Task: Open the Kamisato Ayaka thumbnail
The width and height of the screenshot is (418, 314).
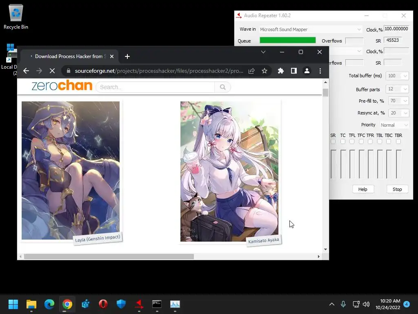Action: point(229,171)
